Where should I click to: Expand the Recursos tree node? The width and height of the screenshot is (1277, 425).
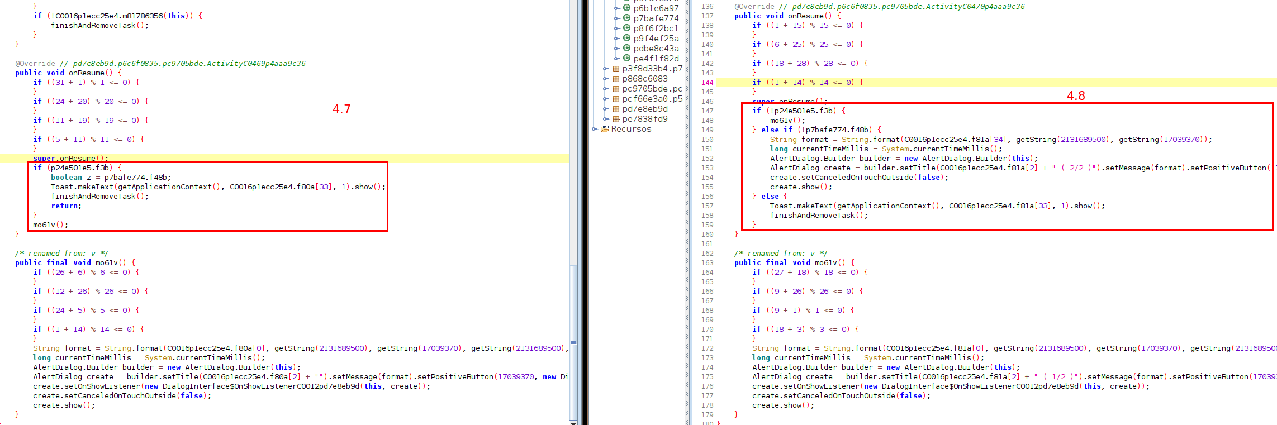[x=595, y=129]
